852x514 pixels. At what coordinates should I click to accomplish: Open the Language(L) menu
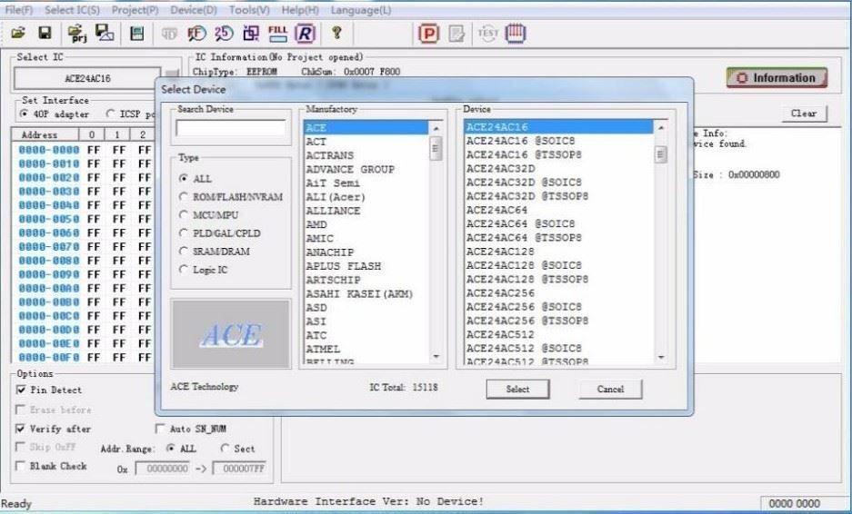[x=361, y=10]
